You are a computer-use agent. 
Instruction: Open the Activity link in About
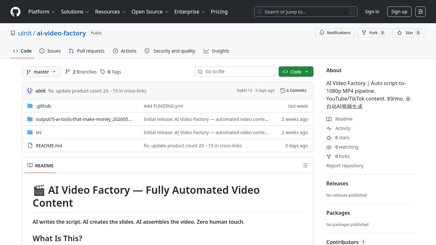[x=339, y=128]
